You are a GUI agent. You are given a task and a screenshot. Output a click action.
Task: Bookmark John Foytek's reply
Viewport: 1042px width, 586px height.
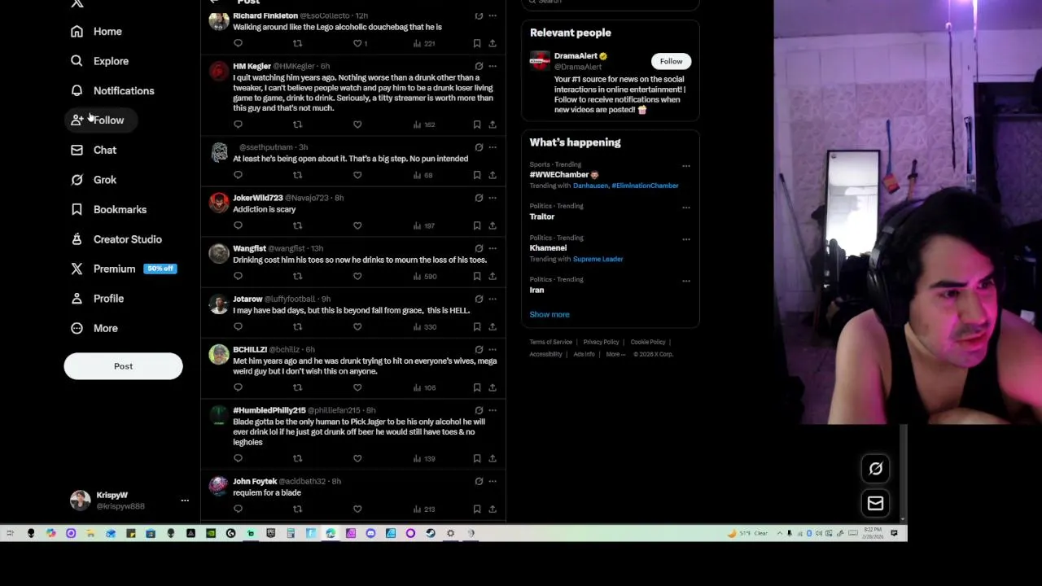477,509
